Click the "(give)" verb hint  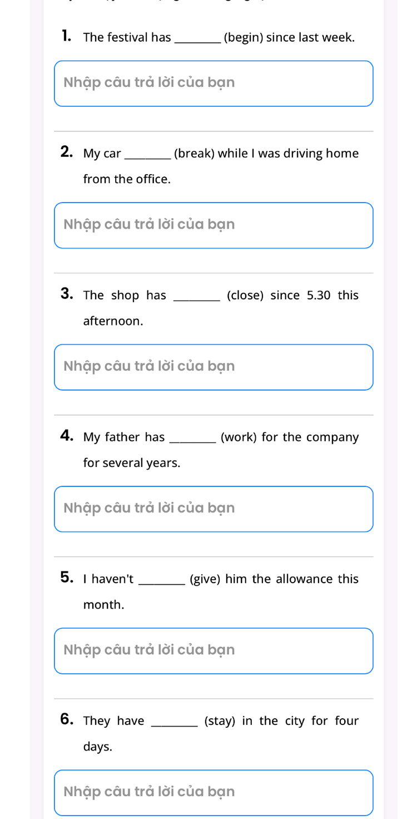click(x=206, y=579)
